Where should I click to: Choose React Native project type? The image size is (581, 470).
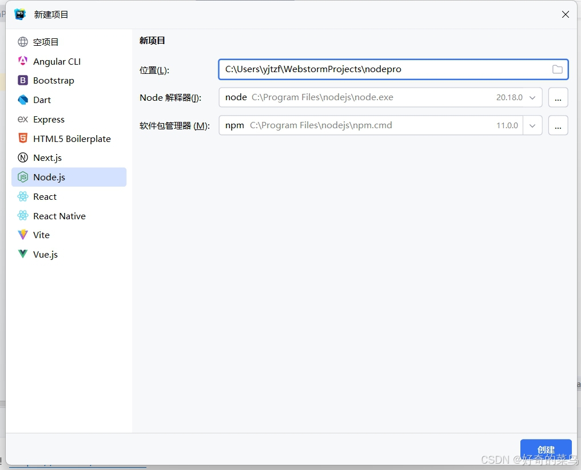(x=69, y=215)
